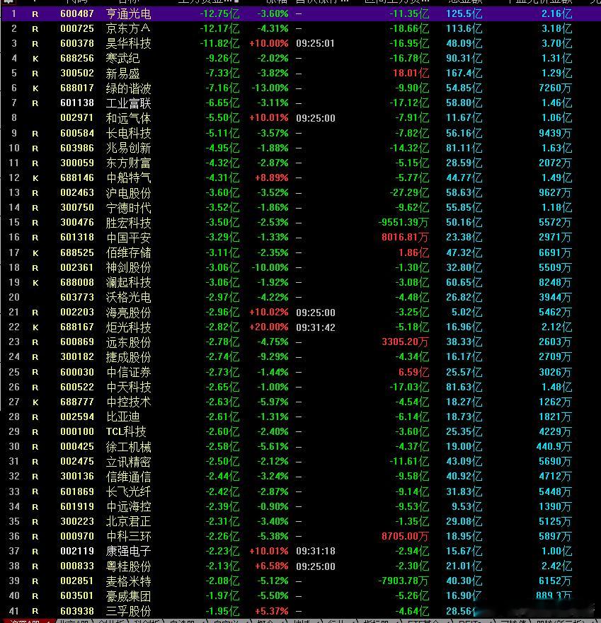The height and width of the screenshot is (623, 601).
Task: Click the 8016.81万 value for 中国平安
Action: [405, 237]
